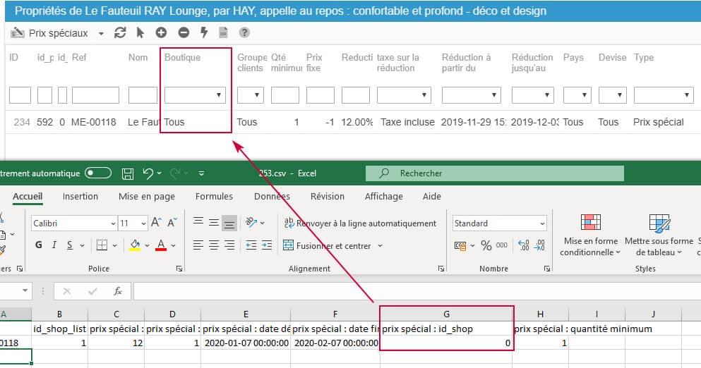Image resolution: width=701 pixels, height=368 pixels.
Task: Click the Rechercher search box in Excel
Action: [x=494, y=173]
